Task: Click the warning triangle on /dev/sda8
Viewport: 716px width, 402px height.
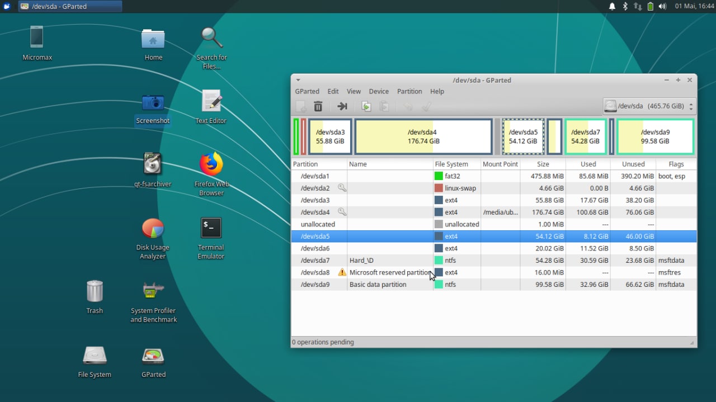Action: 342,272
